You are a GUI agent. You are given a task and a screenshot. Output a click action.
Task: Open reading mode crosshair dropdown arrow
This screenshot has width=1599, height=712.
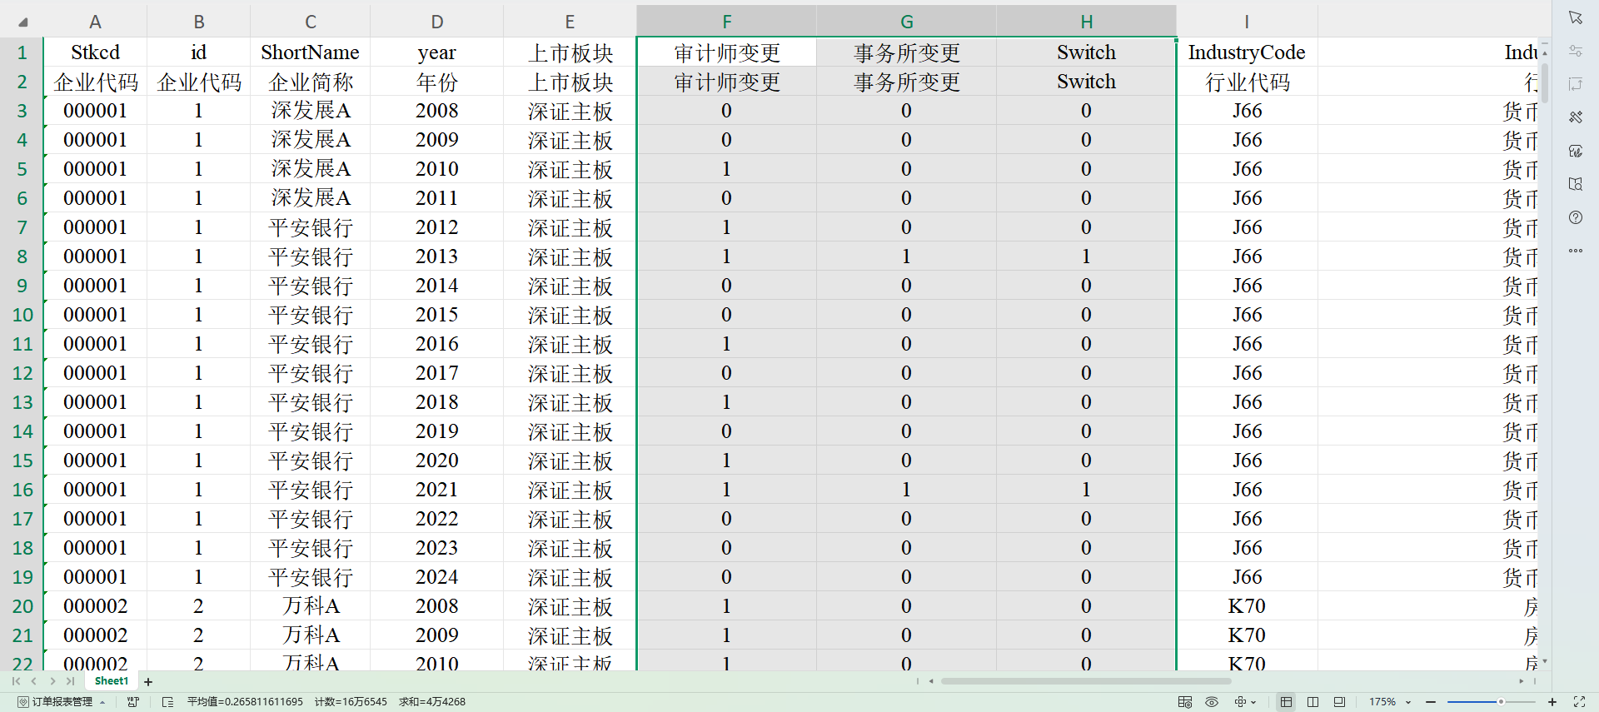pos(1253,702)
